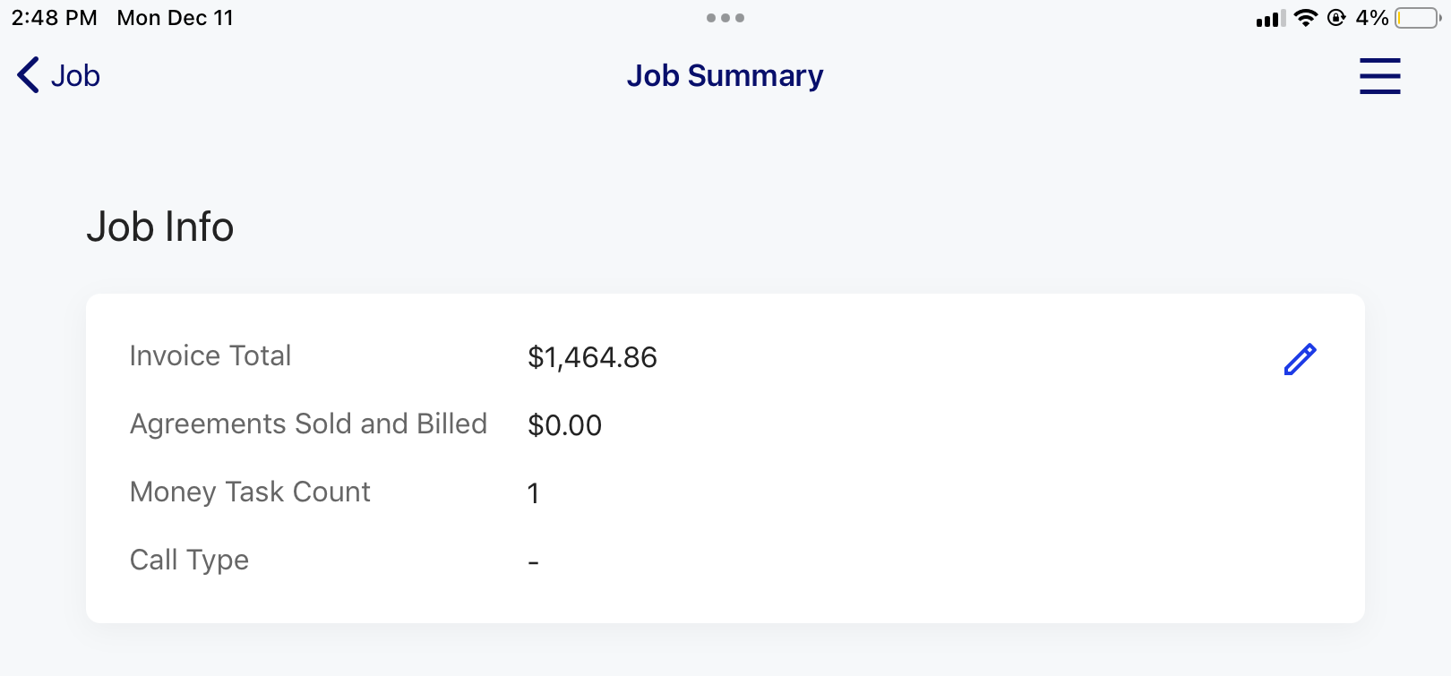Tap the Money Task Count label
Viewport: 1451px width, 676px height.
click(x=250, y=492)
